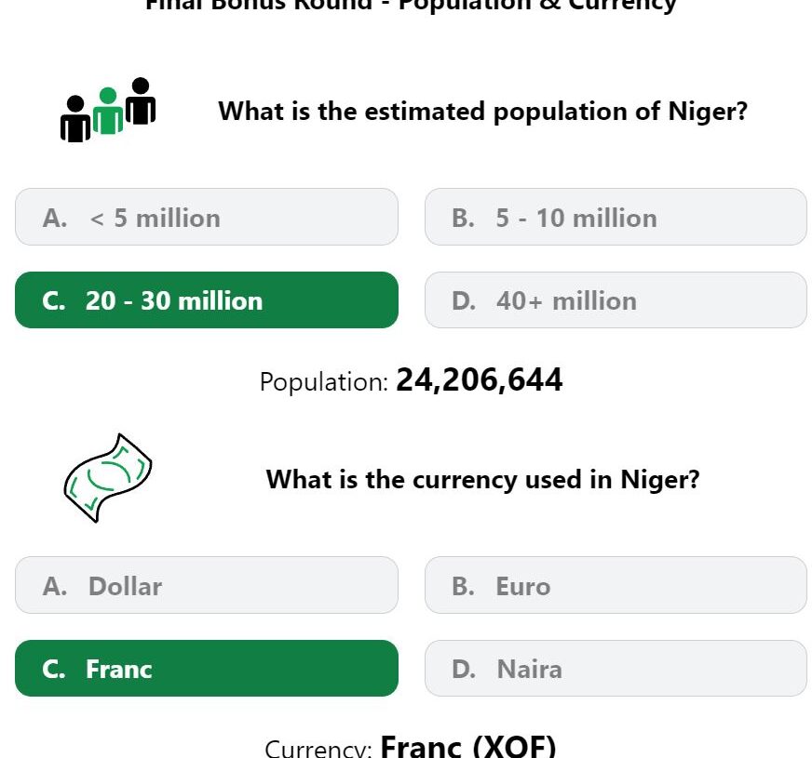Click the green banknote currency icon
Screen dimensions: 812x758
pyautogui.click(x=108, y=478)
